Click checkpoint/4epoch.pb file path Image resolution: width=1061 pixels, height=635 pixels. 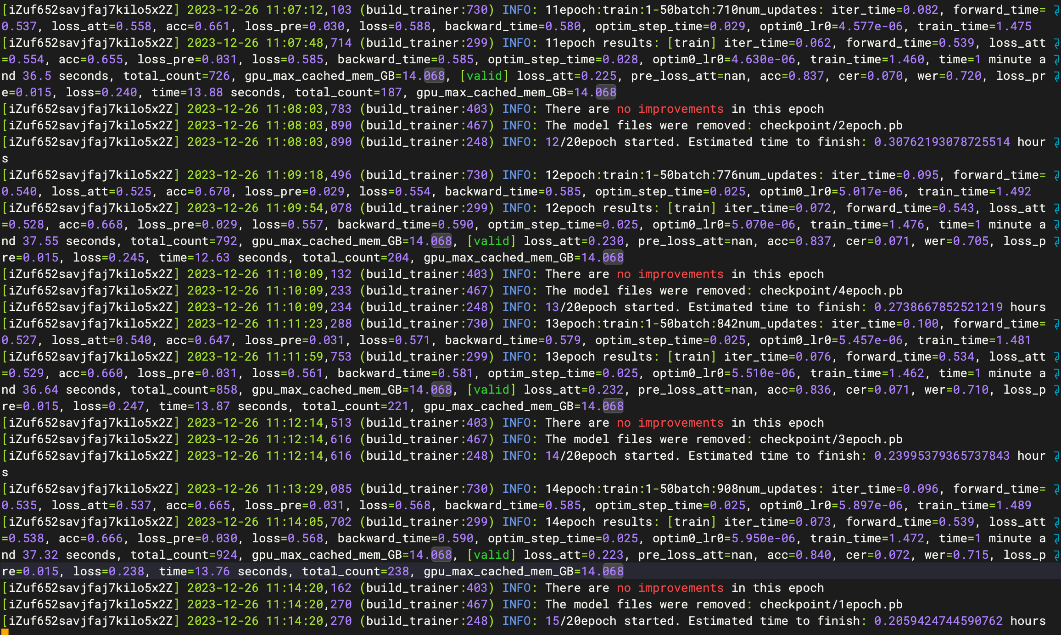point(831,291)
